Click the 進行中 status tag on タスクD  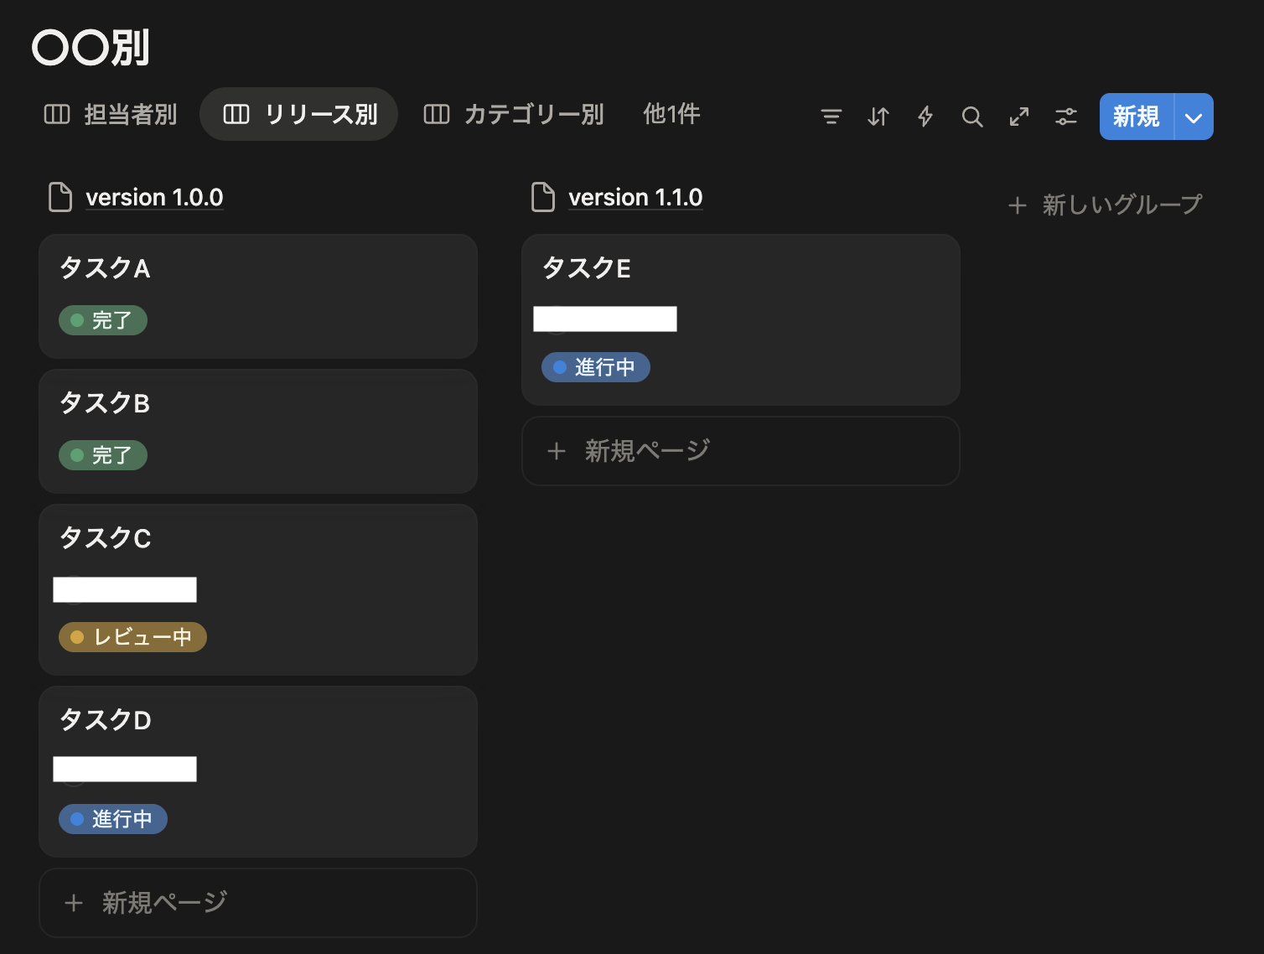tap(113, 819)
